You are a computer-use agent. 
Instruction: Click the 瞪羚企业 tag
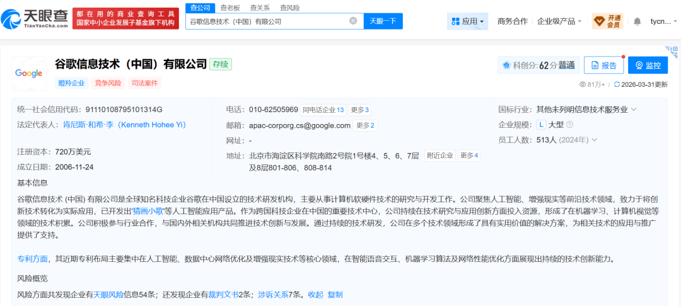(x=71, y=83)
